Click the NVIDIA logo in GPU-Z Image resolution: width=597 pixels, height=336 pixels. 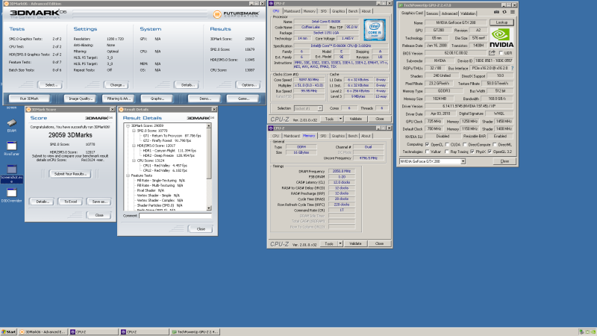[x=501, y=38]
